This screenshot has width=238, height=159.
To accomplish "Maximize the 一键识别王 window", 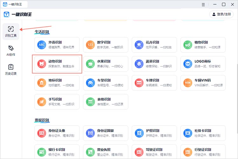I will click(224, 4).
